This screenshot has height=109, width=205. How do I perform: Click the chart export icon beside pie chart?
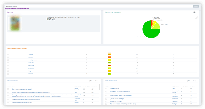pos(196,17)
